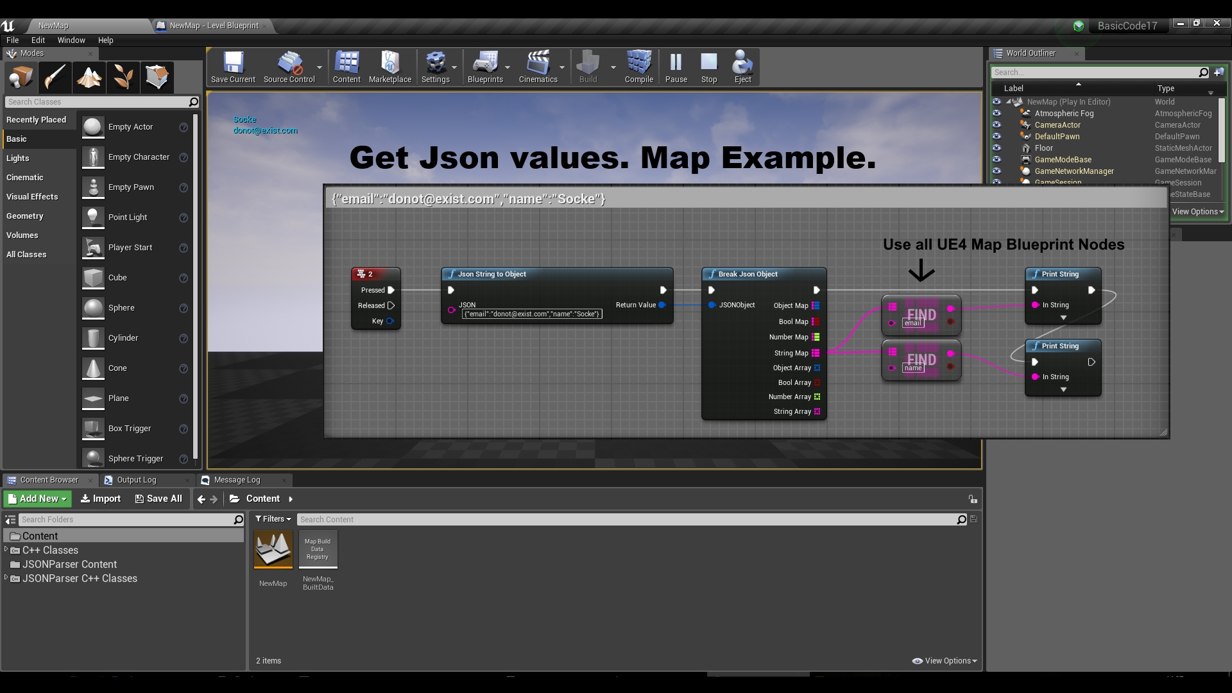The image size is (1232, 693).
Task: Select the Place mode icon
Action: (x=21, y=78)
